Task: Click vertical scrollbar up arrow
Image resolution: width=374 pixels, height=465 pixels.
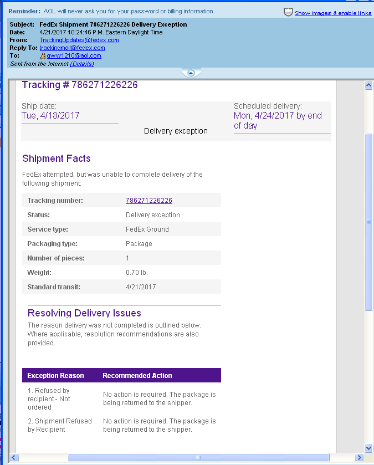Action: [x=368, y=85]
